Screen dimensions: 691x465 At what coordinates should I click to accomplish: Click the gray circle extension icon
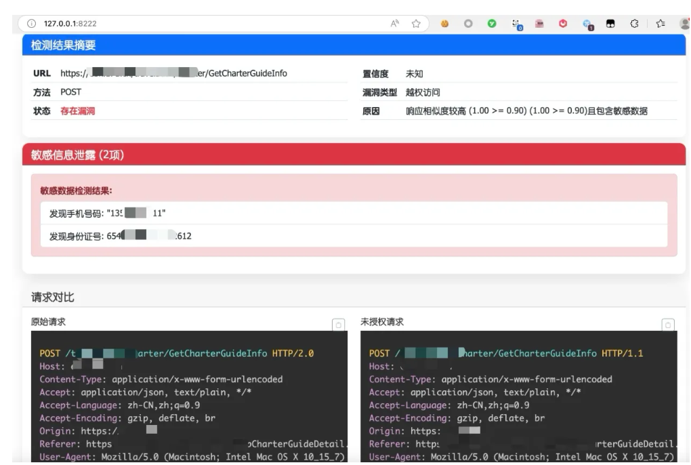tap(468, 23)
